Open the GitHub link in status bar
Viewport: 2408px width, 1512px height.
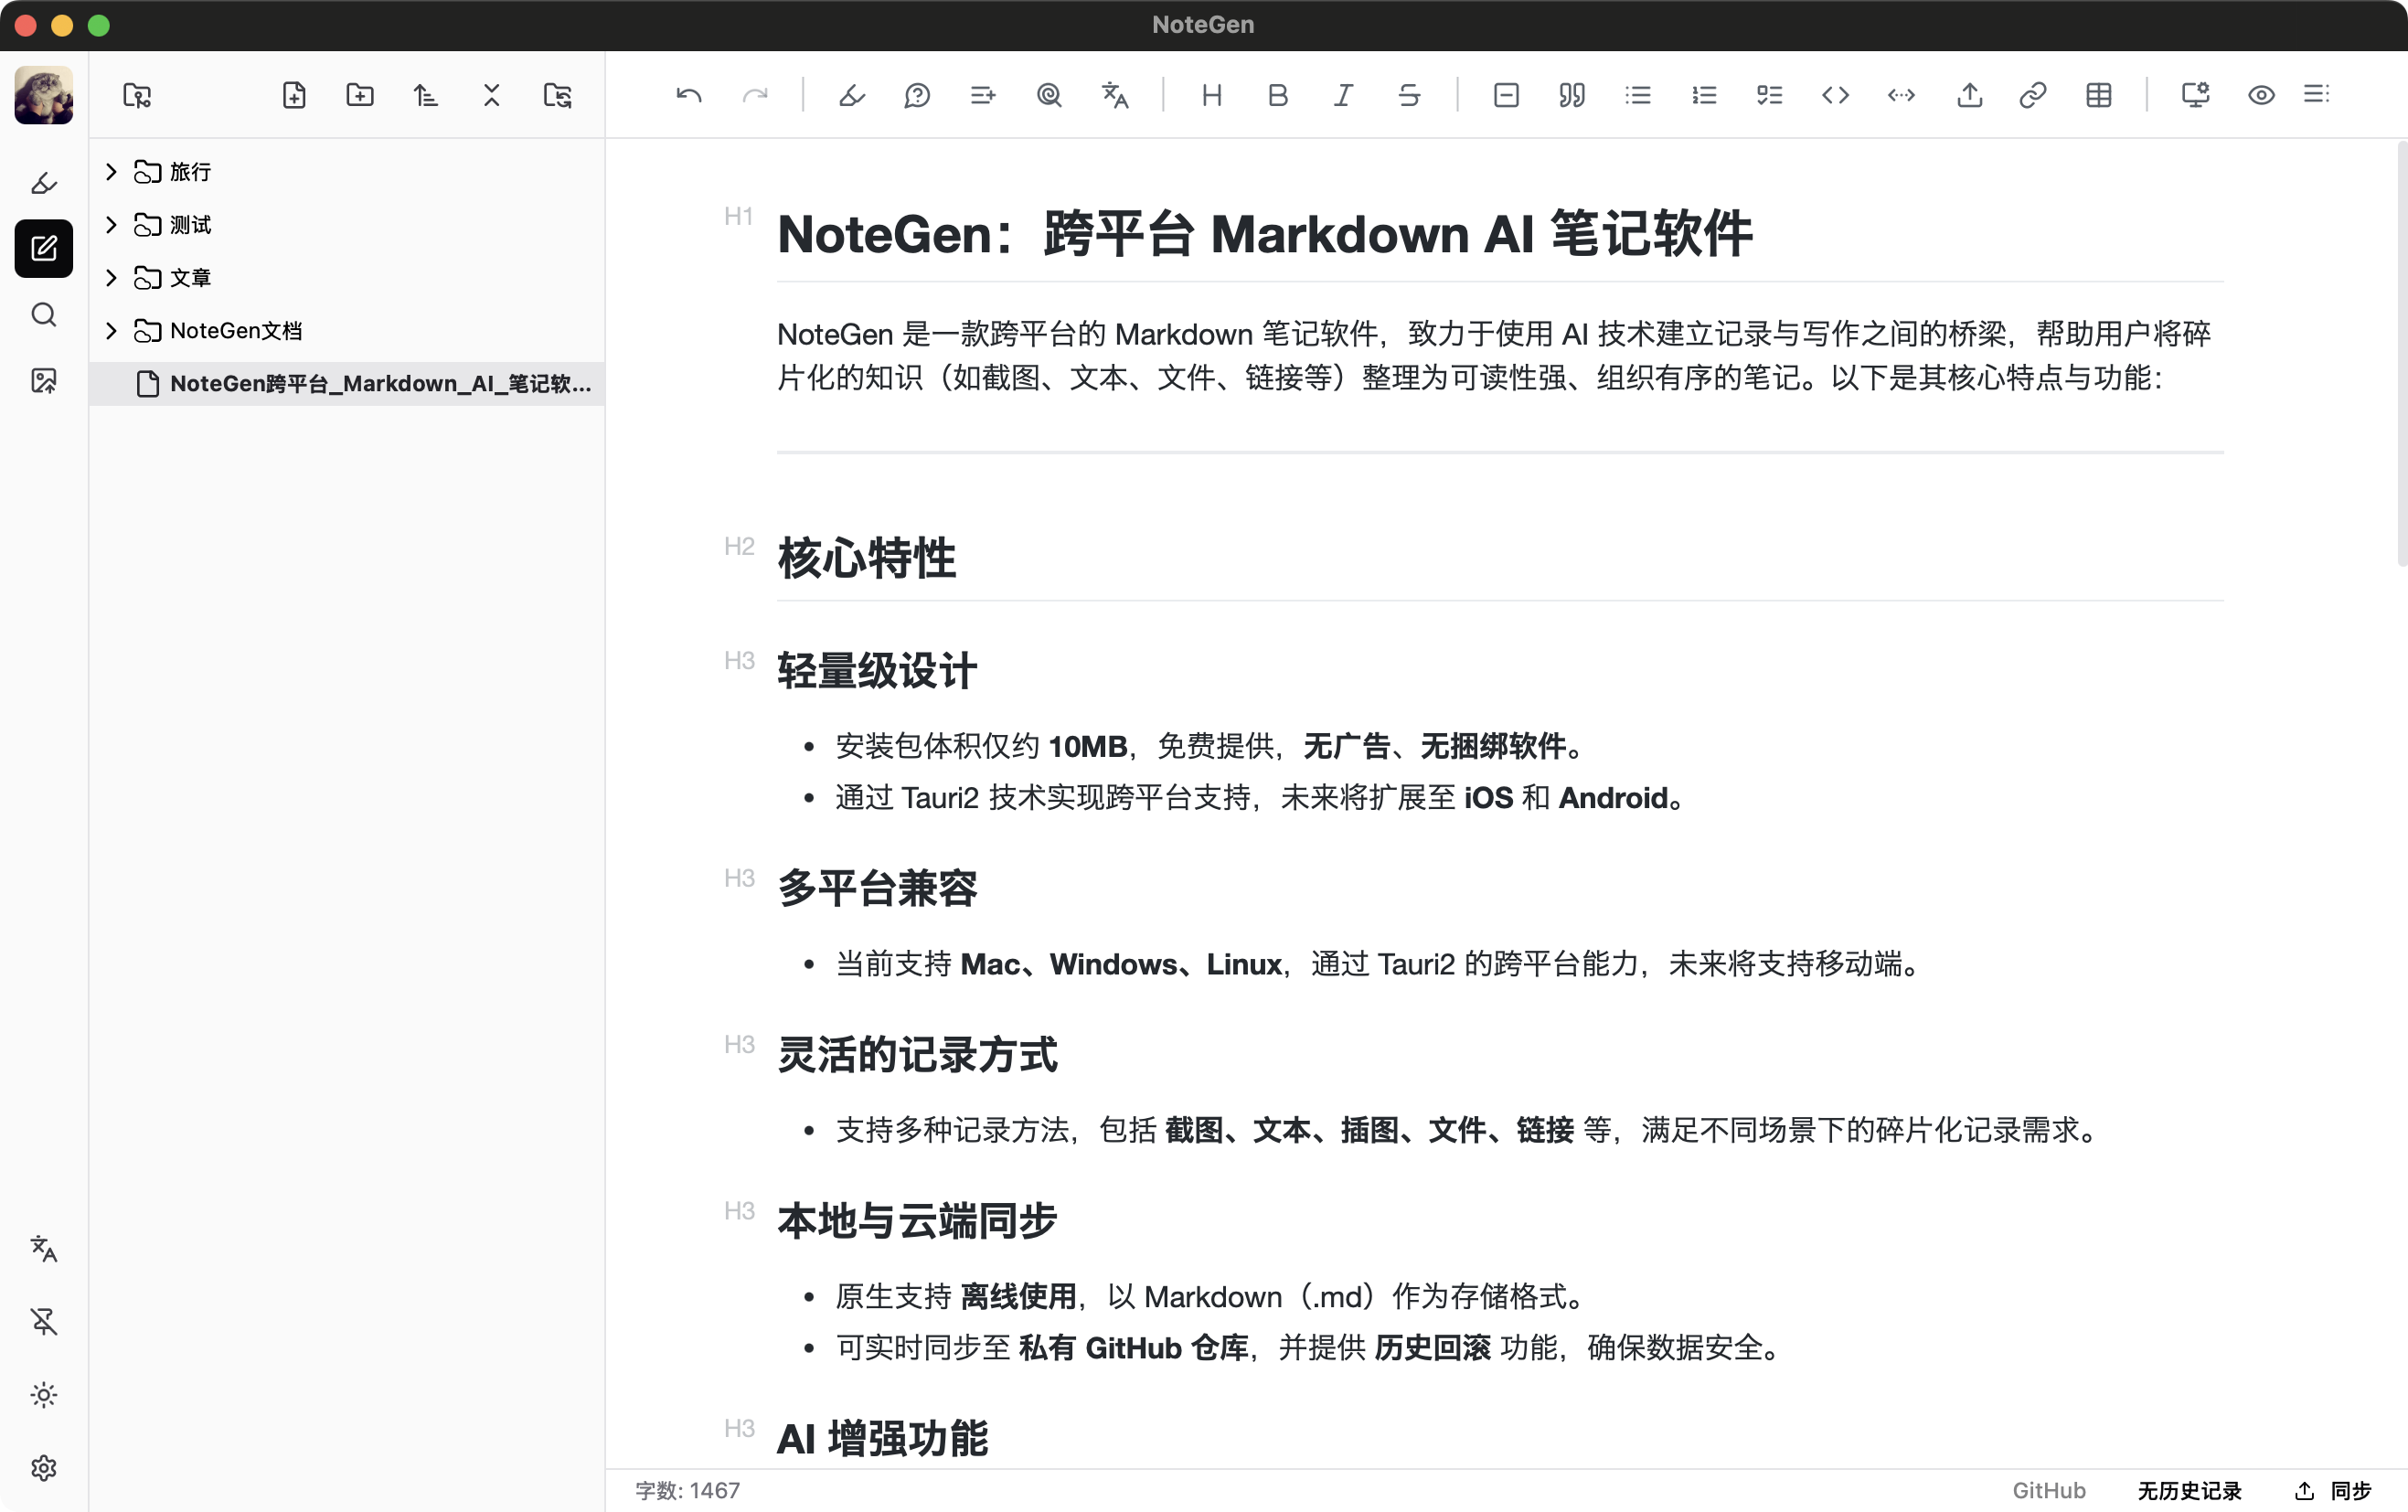(x=2049, y=1490)
